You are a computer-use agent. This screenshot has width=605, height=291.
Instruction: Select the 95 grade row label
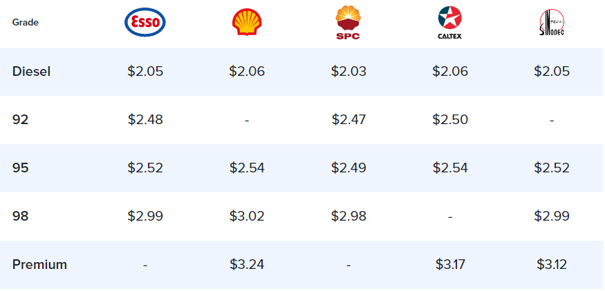pos(21,168)
